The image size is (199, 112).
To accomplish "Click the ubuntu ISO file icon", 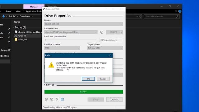I will point(16,32).
